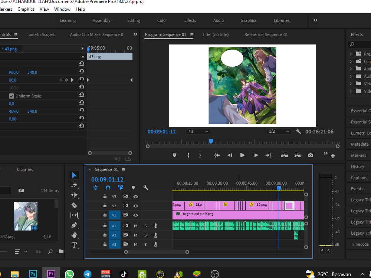The image size is (371, 278).
Task: Open Timeline Display Settings wrench
Action: click(x=146, y=188)
